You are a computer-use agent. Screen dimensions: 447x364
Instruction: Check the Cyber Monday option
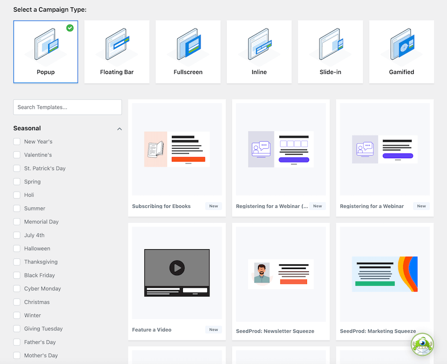(16, 288)
